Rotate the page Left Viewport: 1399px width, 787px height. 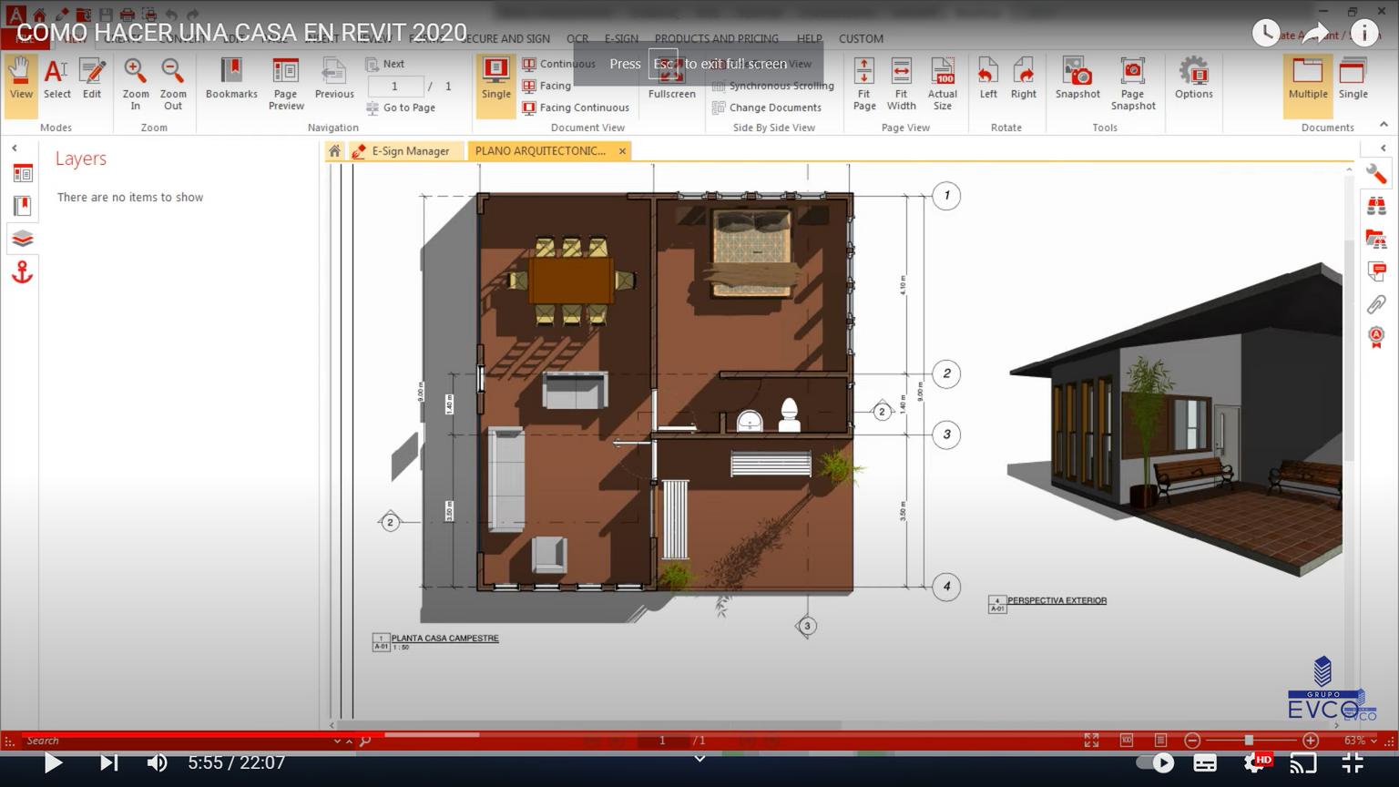(988, 79)
